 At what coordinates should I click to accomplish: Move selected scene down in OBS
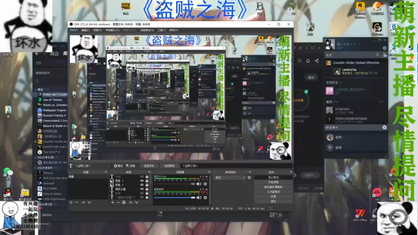click(x=89, y=203)
